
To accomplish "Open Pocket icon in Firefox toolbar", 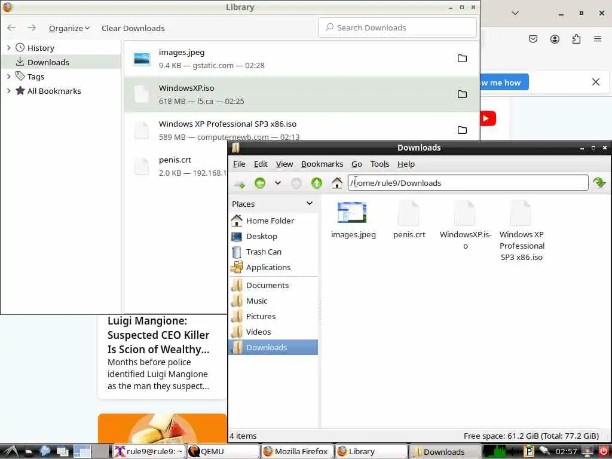I will (533, 39).
